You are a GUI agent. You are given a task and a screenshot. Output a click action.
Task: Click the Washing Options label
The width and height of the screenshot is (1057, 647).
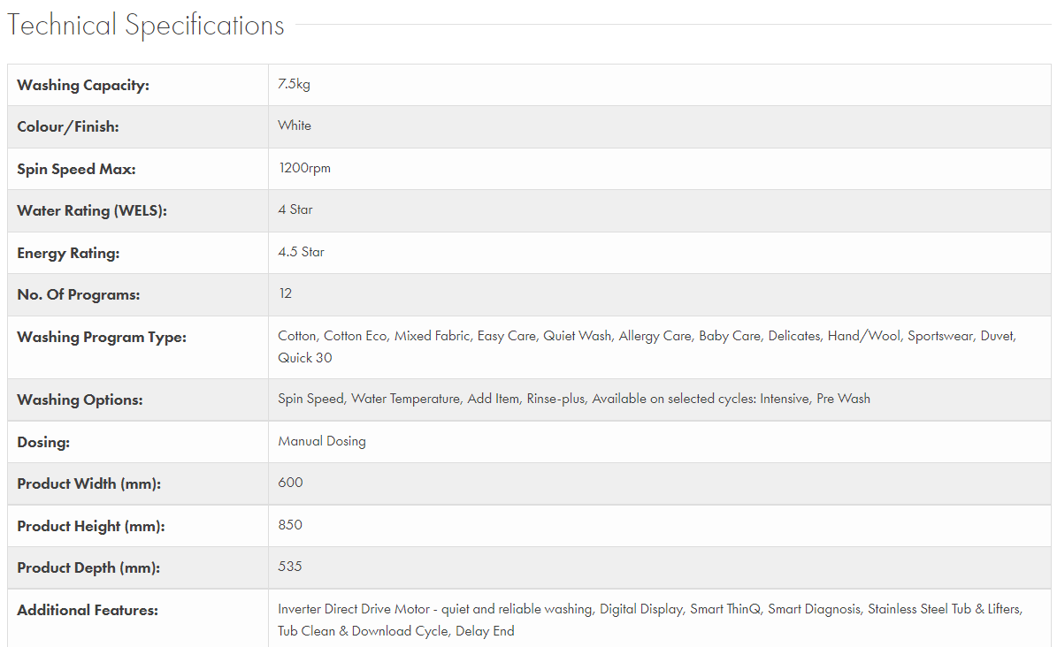80,400
